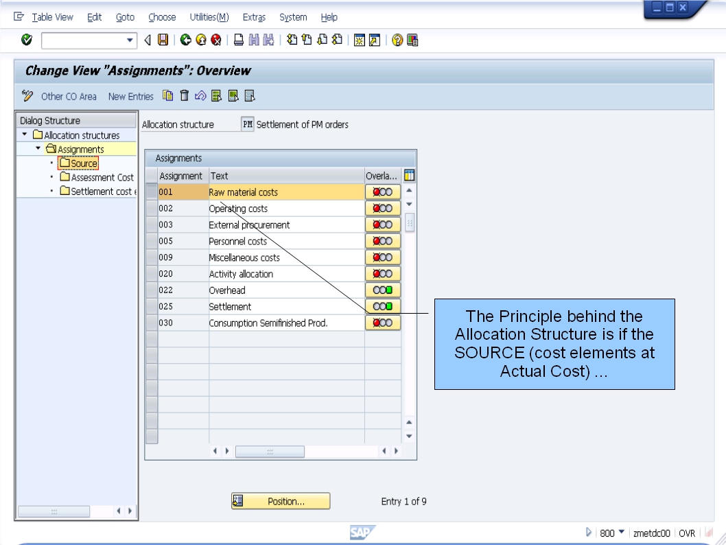Click the Customize Local Layout icon
Screen dimensions: 726x545
pyautogui.click(x=412, y=40)
